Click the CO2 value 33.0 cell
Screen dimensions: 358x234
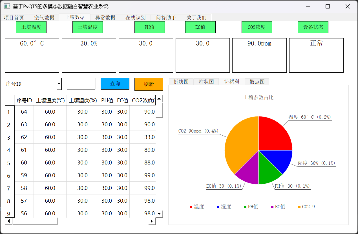point(143,137)
